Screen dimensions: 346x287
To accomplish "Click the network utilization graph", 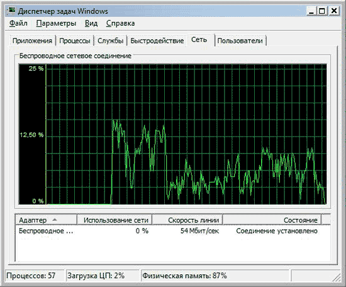I will click(172, 134).
